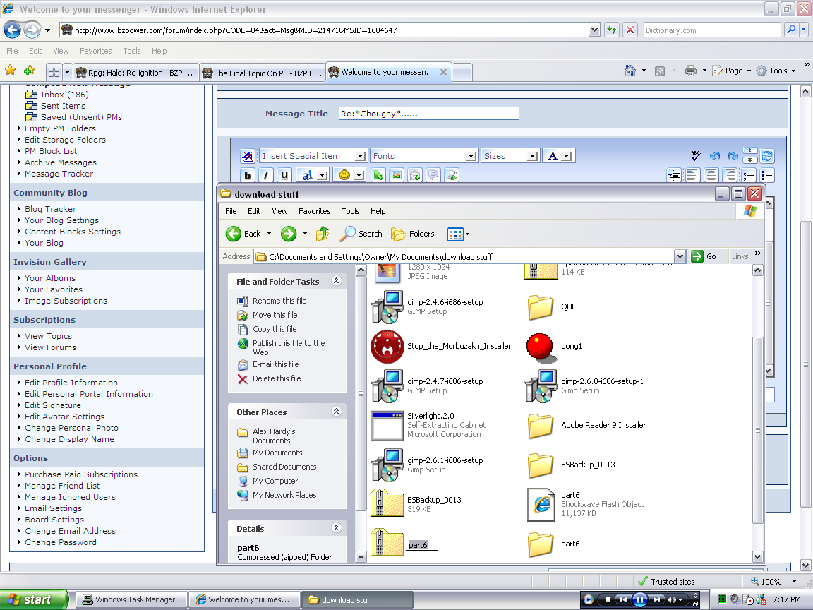Collapse the File and Folder Tasks panel
The width and height of the screenshot is (813, 610).
click(x=336, y=281)
